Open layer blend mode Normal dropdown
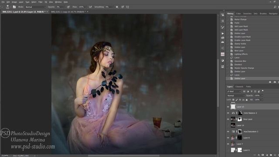 pyautogui.click(x=236, y=96)
